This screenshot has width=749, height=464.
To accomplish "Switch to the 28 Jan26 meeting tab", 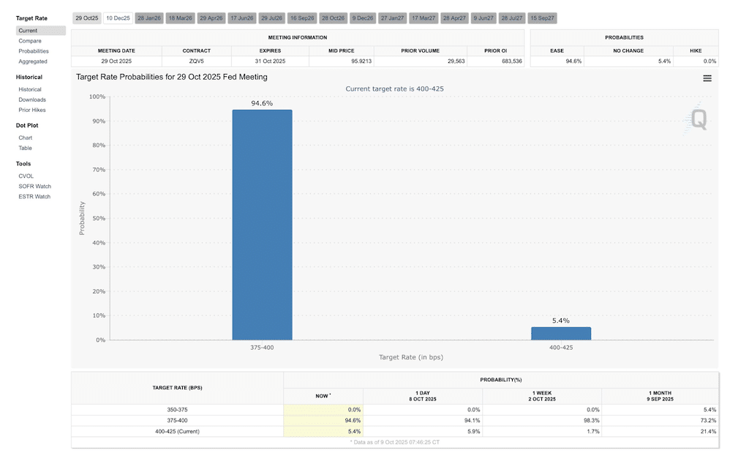I will 149,18.
